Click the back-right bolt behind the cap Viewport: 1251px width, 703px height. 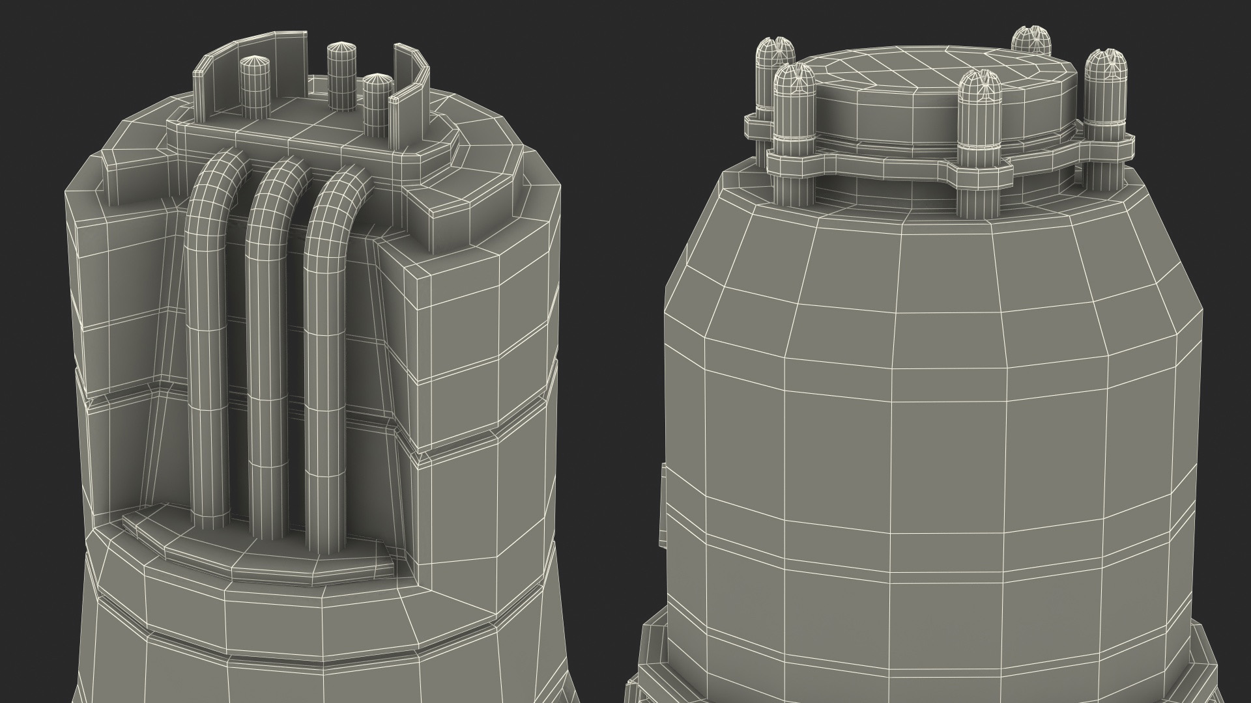[x=1032, y=41]
